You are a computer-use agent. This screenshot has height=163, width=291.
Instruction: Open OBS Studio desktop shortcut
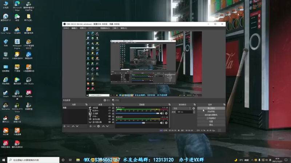(29, 81)
